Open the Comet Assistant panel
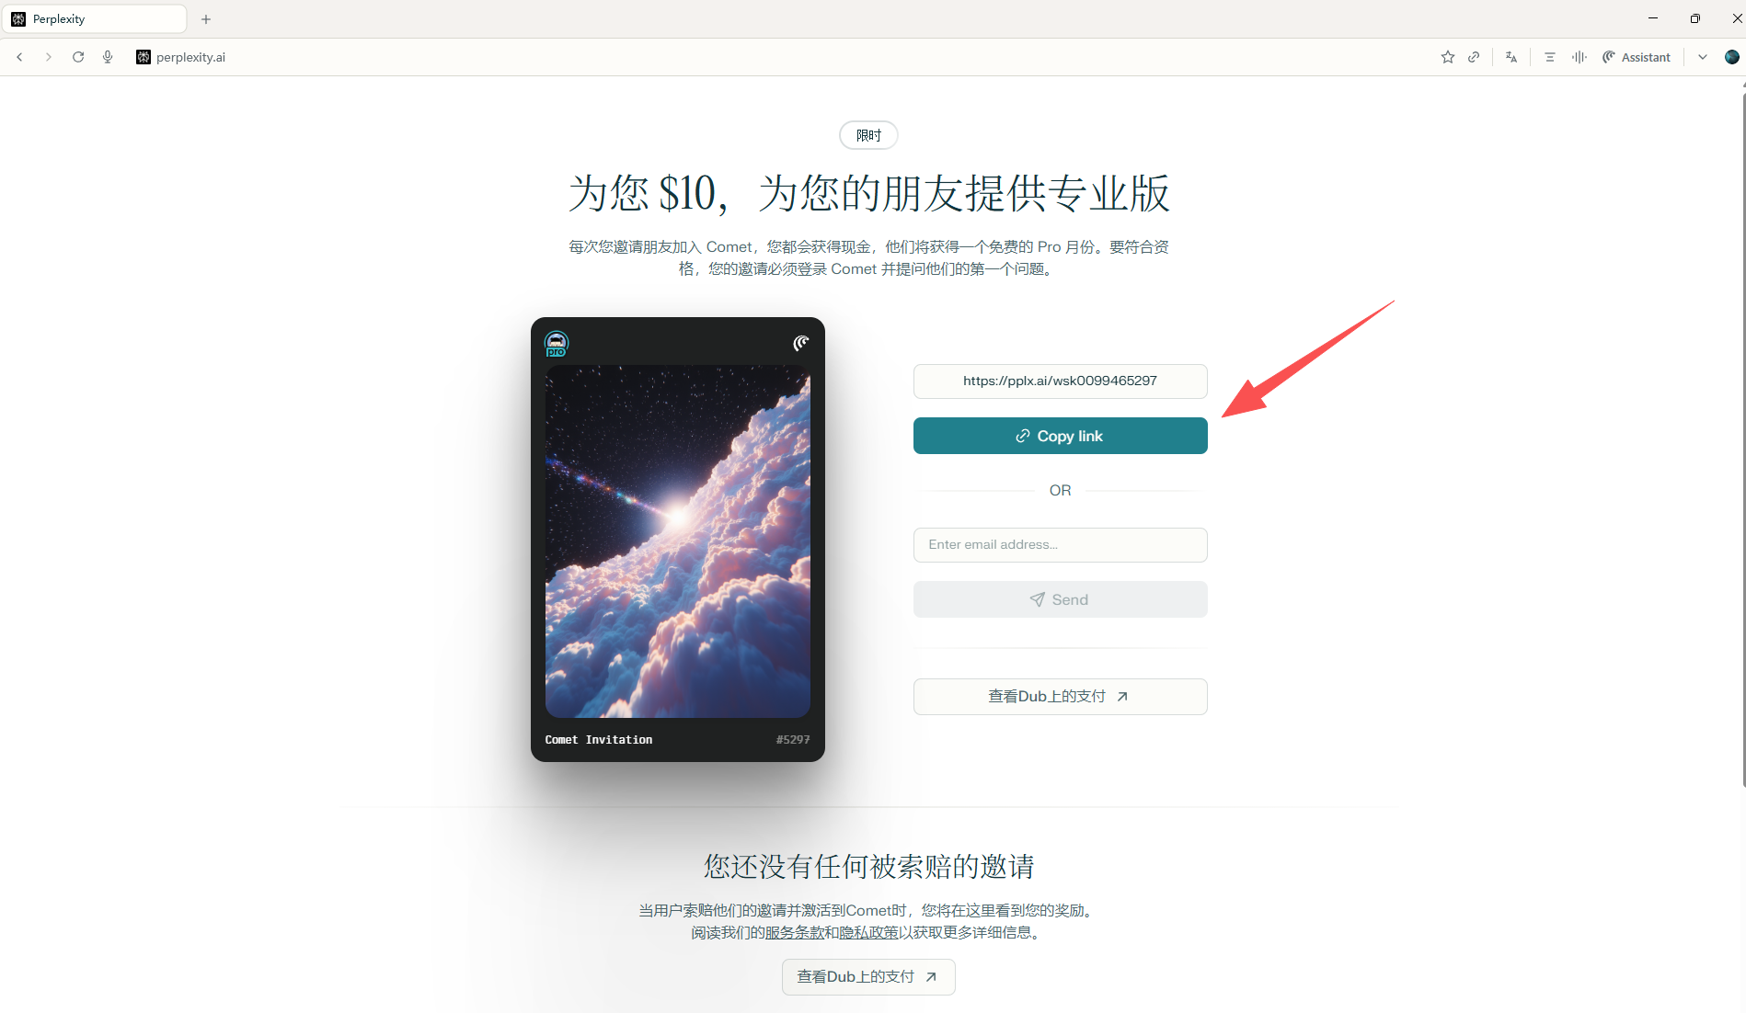1746x1013 pixels. click(x=1637, y=57)
